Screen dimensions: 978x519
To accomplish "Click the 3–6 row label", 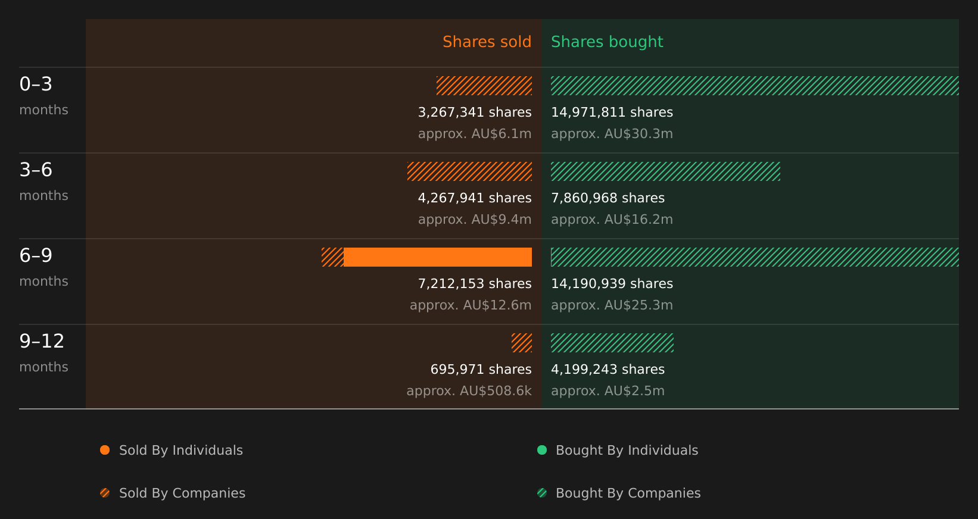I will point(36,170).
